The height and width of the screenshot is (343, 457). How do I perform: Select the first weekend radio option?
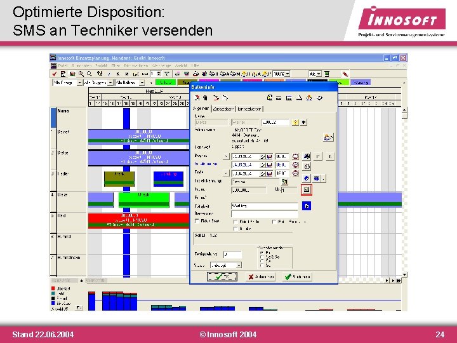coord(262,253)
